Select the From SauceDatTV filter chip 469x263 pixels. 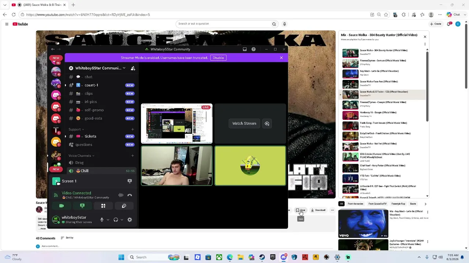(377, 204)
